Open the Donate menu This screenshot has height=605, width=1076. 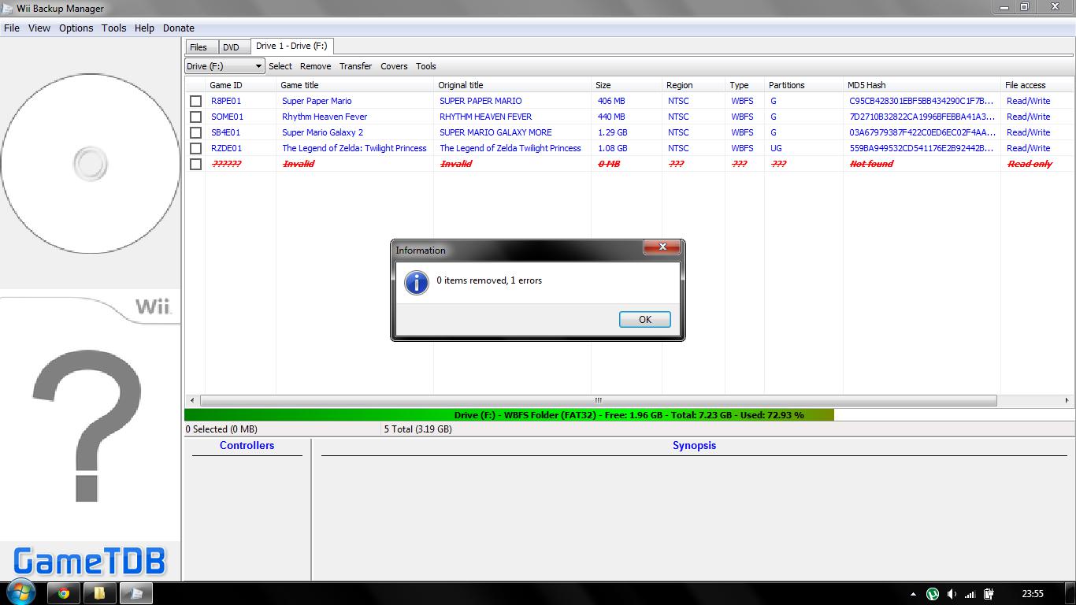pos(179,28)
